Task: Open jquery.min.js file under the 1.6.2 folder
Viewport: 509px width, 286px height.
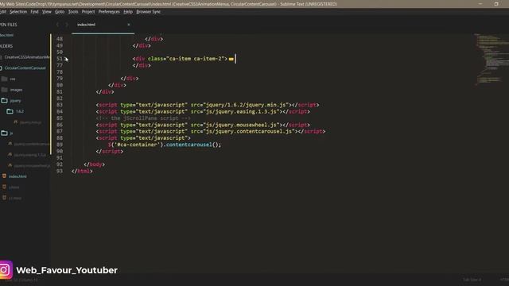Action: click(x=30, y=122)
